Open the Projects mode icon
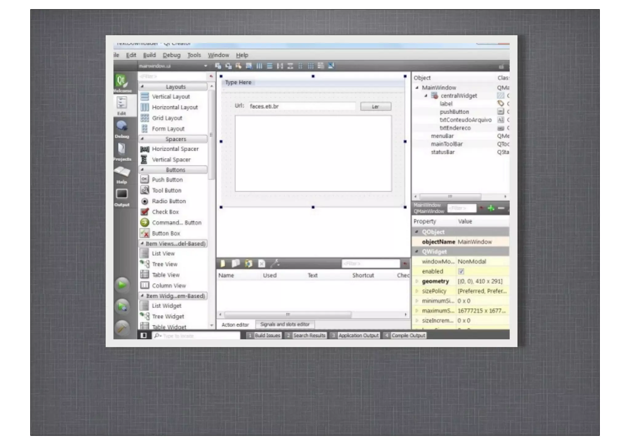Image resolution: width=630 pixels, height=445 pixels. (x=122, y=151)
